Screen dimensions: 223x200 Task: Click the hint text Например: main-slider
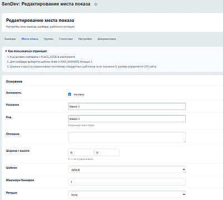click(82, 126)
